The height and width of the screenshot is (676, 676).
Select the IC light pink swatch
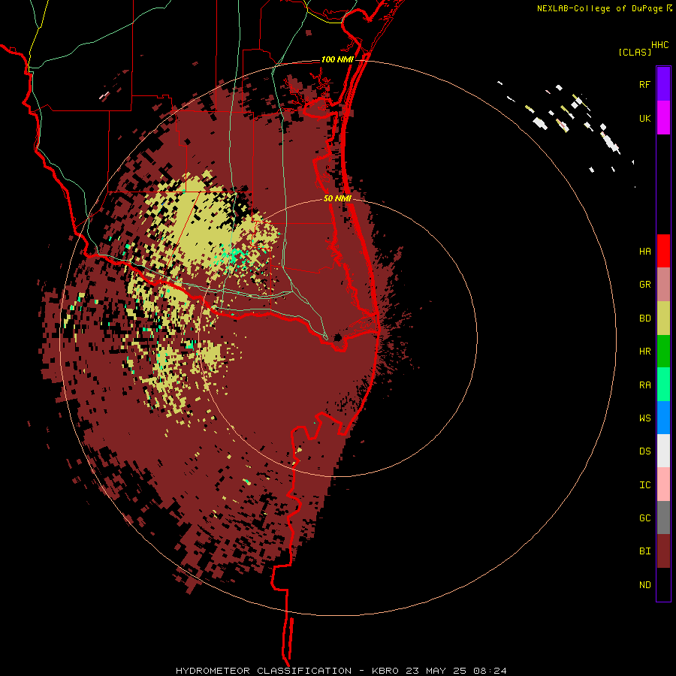(663, 484)
